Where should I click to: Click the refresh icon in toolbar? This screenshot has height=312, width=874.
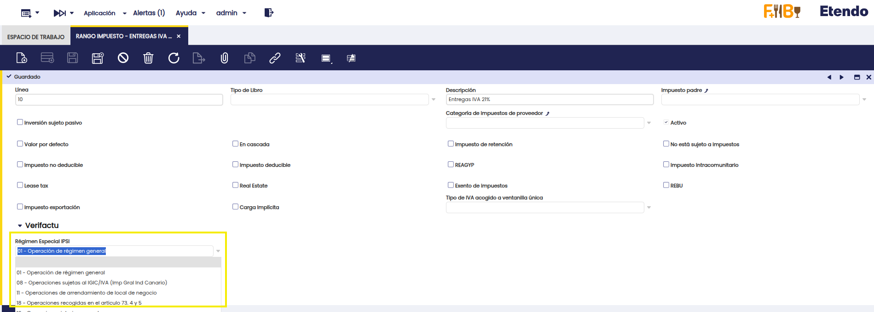pos(174,58)
